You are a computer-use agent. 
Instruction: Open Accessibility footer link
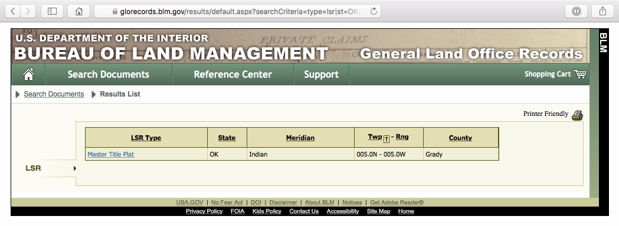click(343, 211)
